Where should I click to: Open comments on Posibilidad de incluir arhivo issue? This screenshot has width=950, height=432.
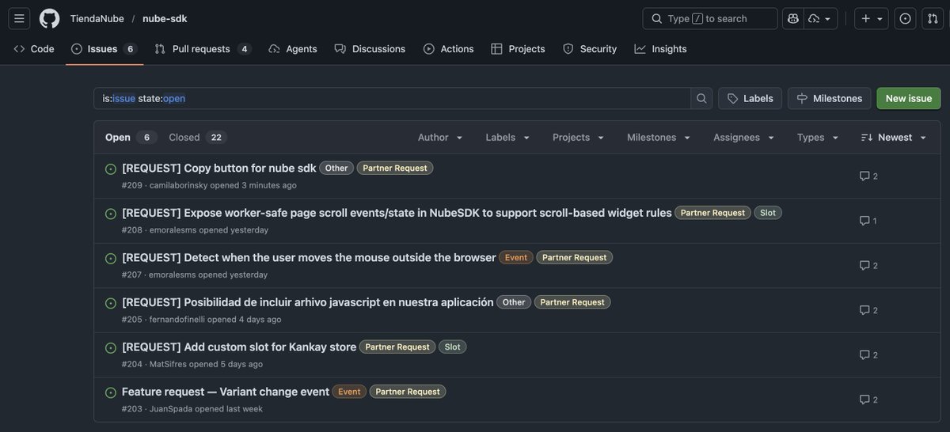point(868,310)
